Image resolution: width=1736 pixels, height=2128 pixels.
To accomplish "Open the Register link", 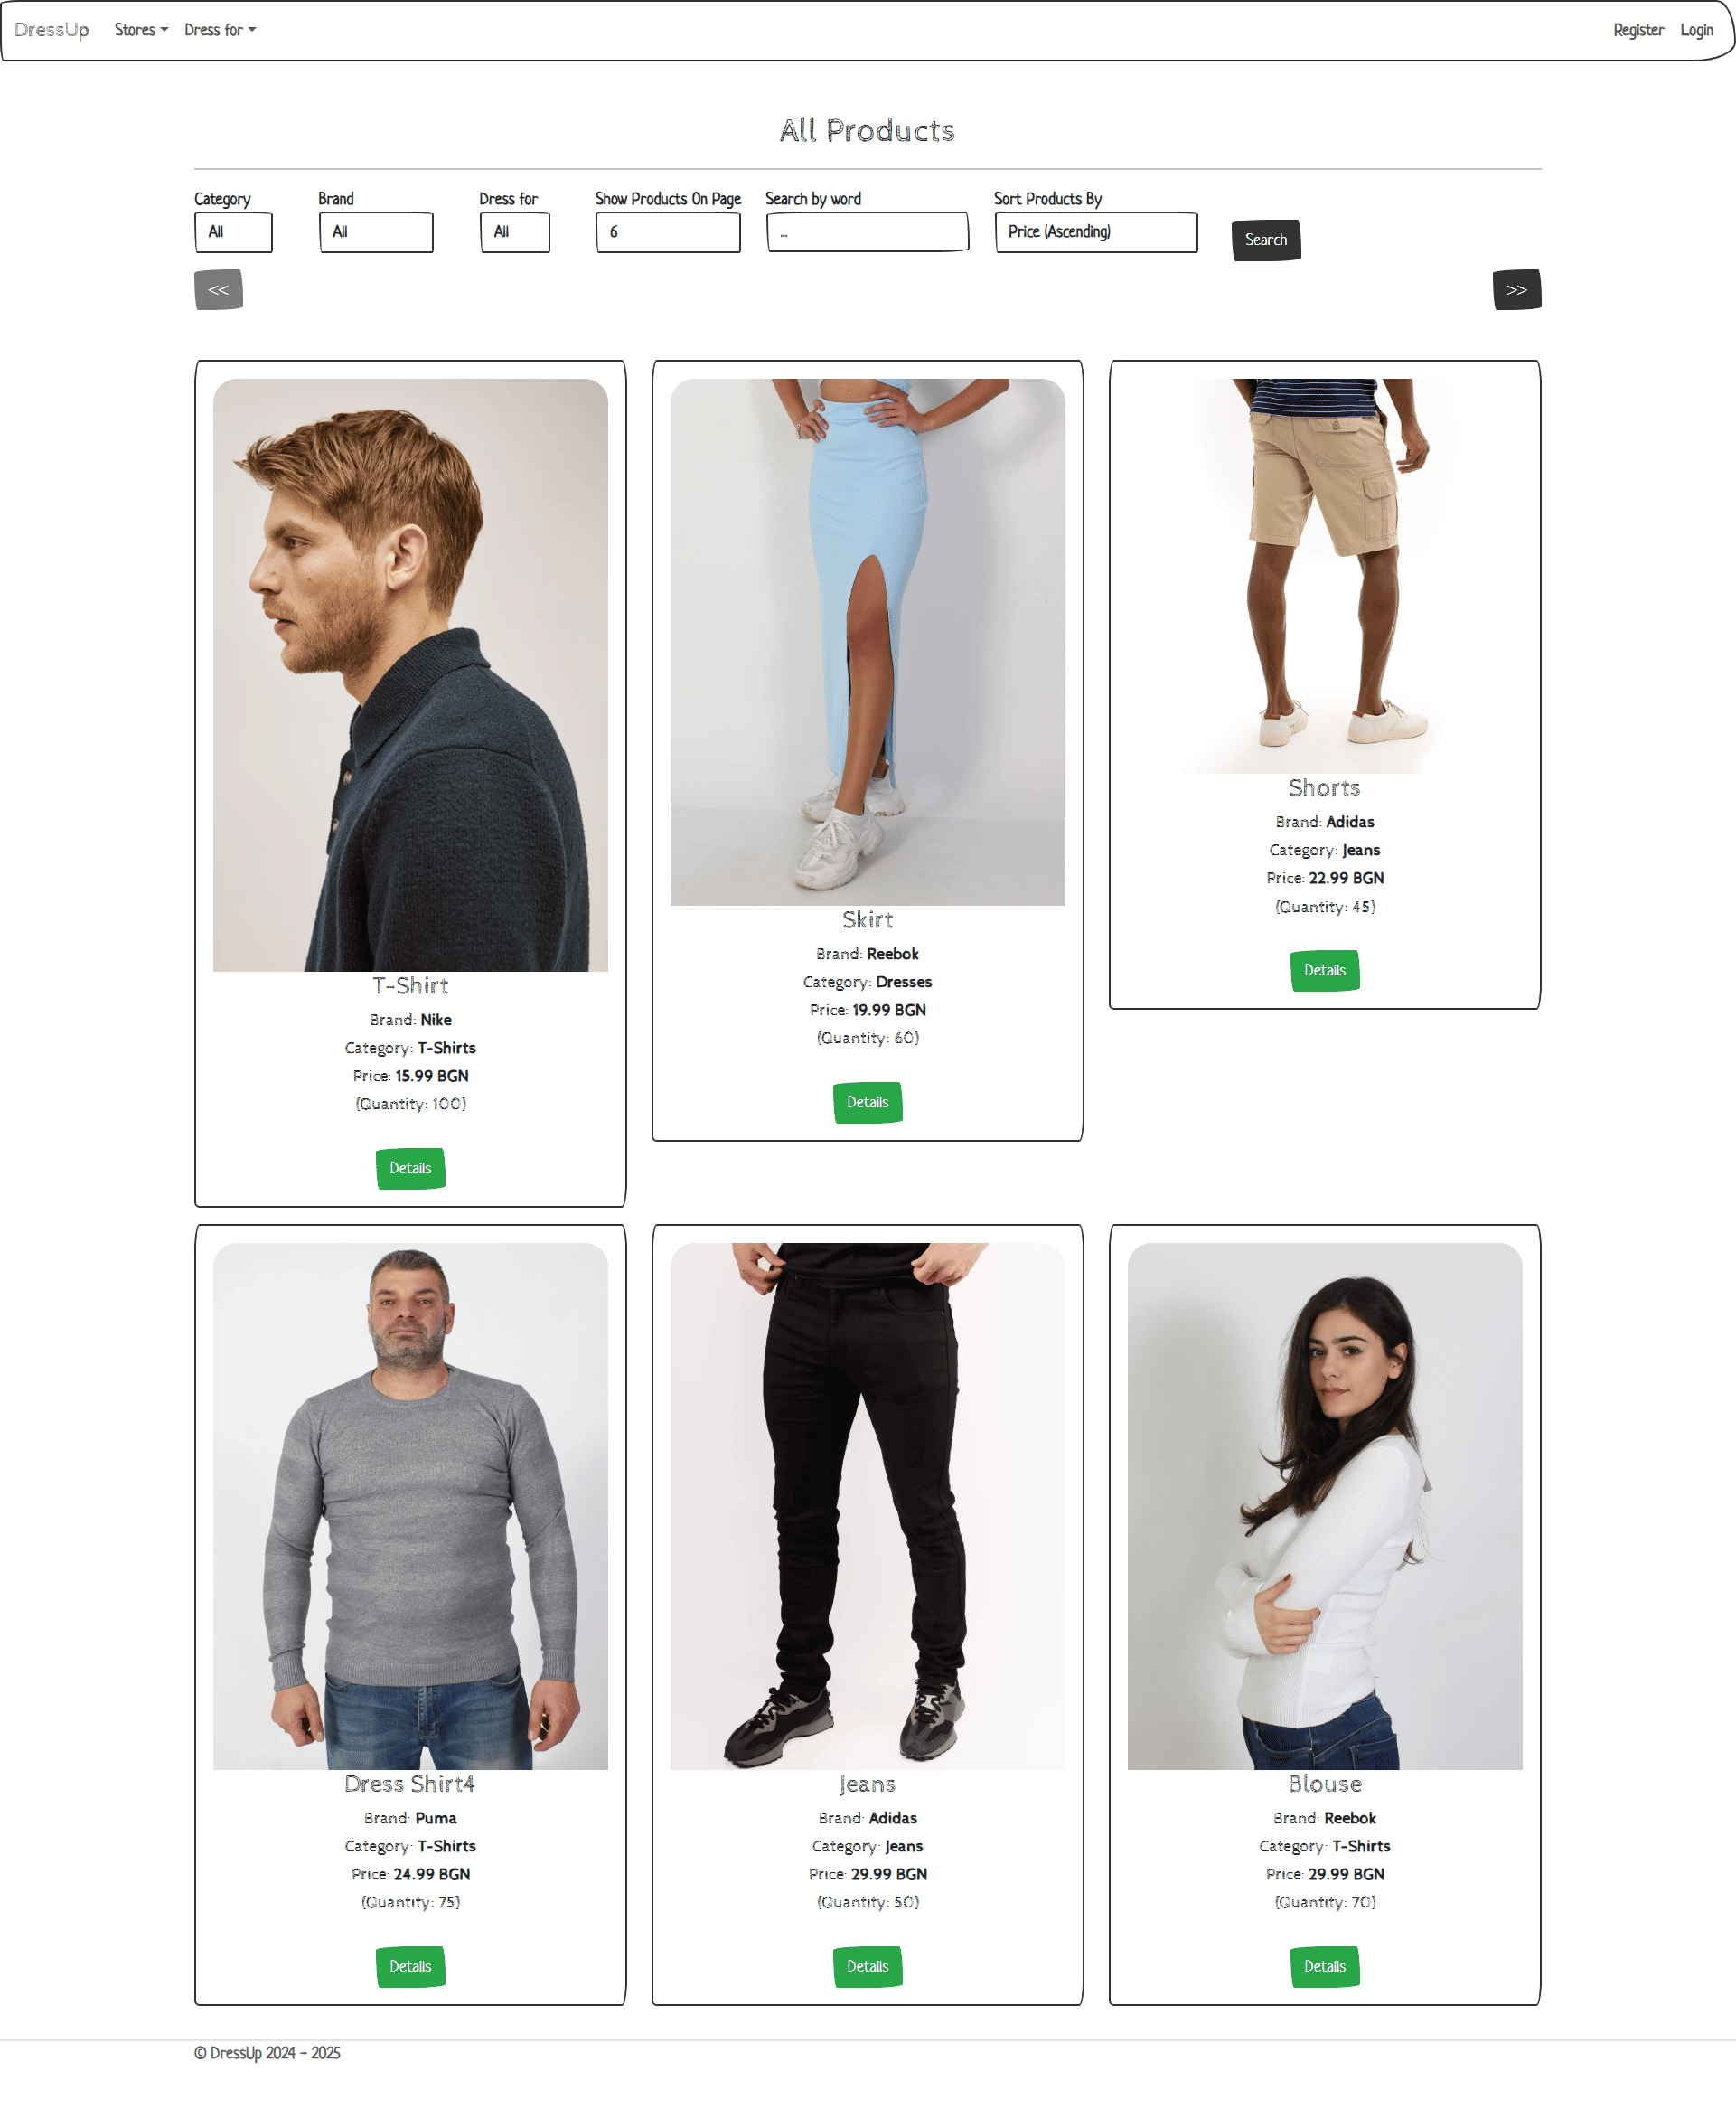I will tap(1638, 30).
